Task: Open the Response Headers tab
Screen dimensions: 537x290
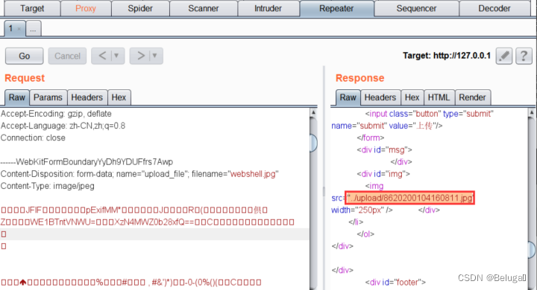Action: (380, 97)
